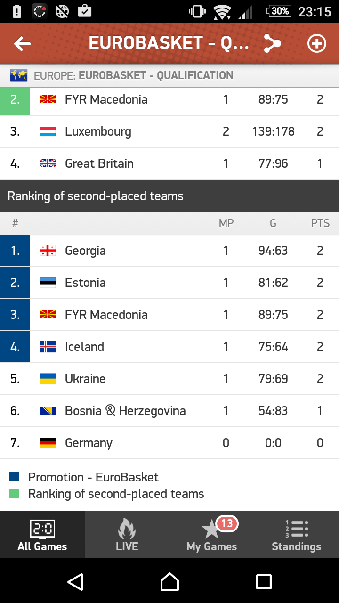The height and width of the screenshot is (603, 339).
Task: Tap the Germany flag icon
Action: (48, 443)
